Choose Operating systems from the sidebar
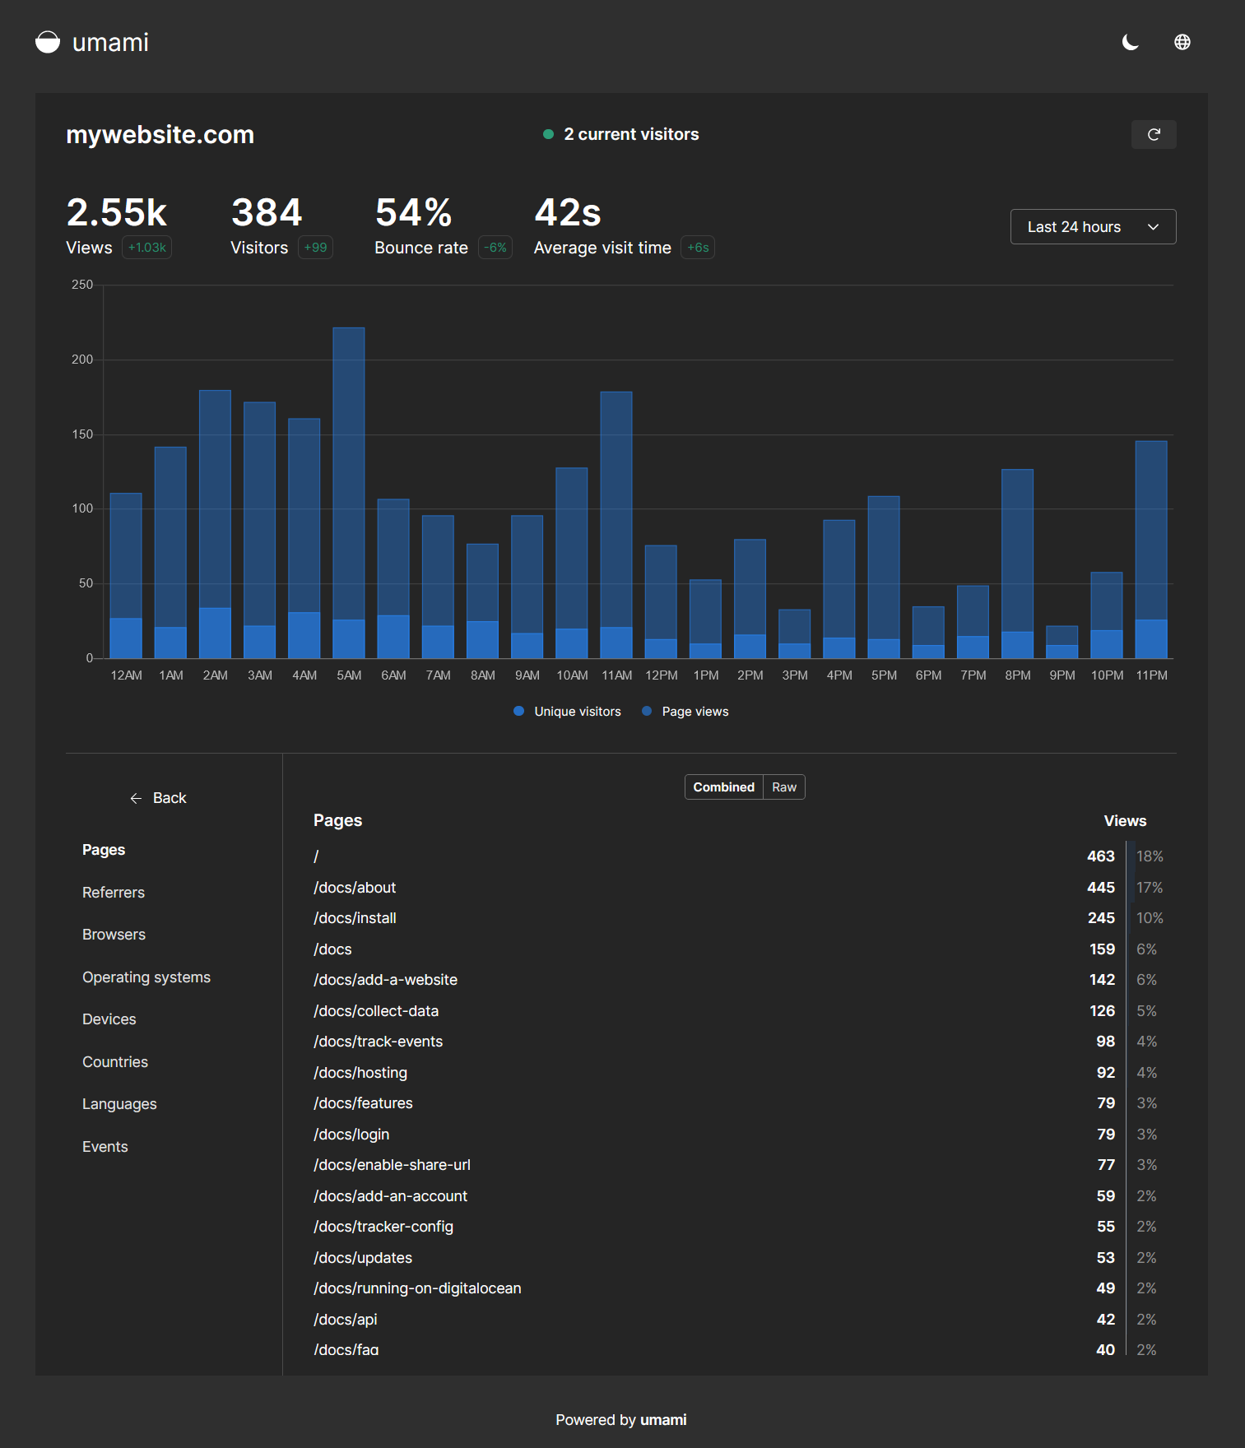This screenshot has height=1448, width=1245. pyautogui.click(x=146, y=977)
